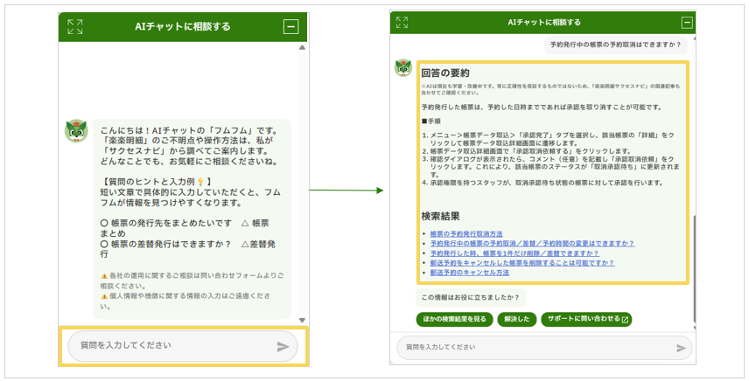
Task: Click the send arrow in left chat input
Action: click(x=283, y=346)
